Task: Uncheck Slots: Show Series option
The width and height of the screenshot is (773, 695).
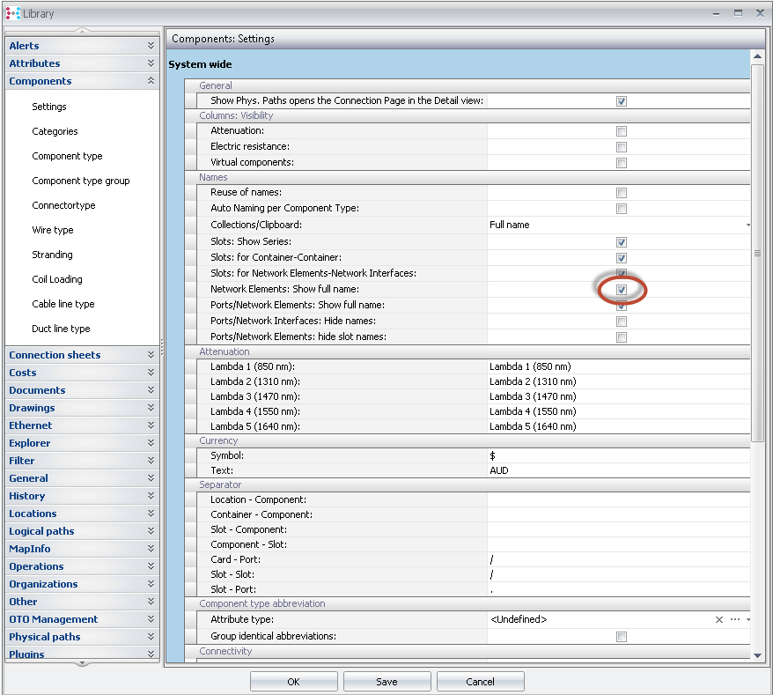Action: (x=622, y=242)
